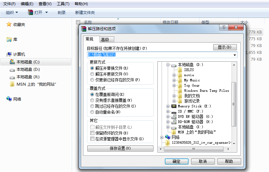Open the Top Gear folder in tree
269x172 pixels.
point(192,85)
